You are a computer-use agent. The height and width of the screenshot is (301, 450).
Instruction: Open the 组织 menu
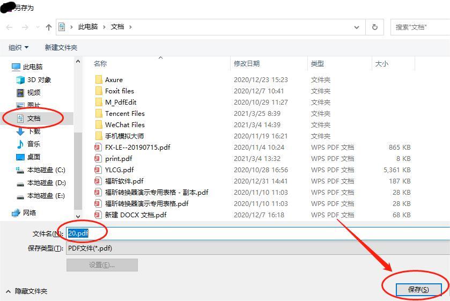tap(18, 47)
